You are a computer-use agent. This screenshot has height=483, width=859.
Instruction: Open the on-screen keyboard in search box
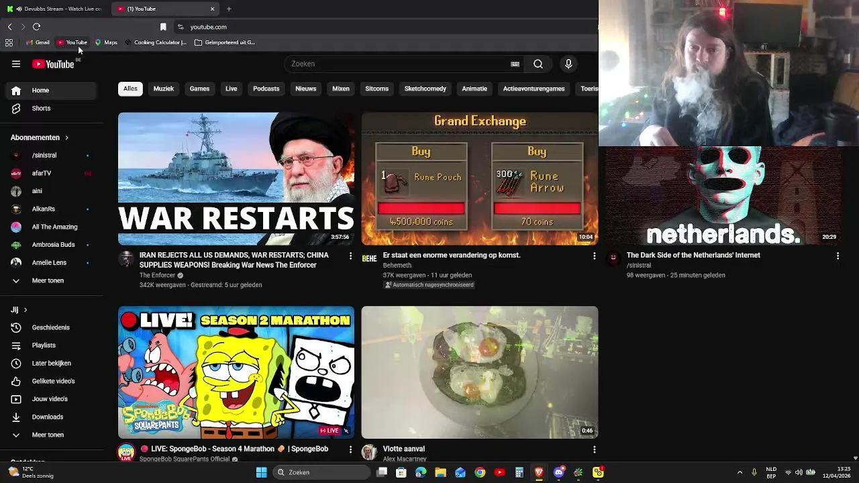(515, 64)
